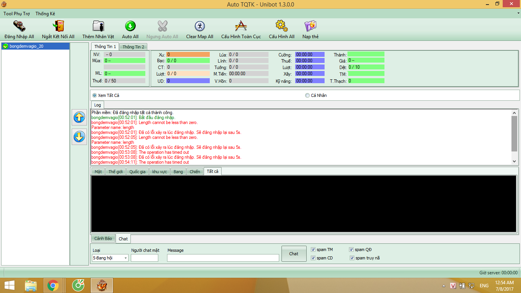
Task: Move account up with blue up-arrow button
Action: (x=79, y=118)
